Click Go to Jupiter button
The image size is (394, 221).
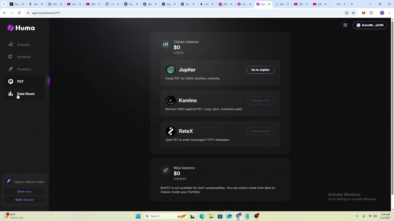260,70
